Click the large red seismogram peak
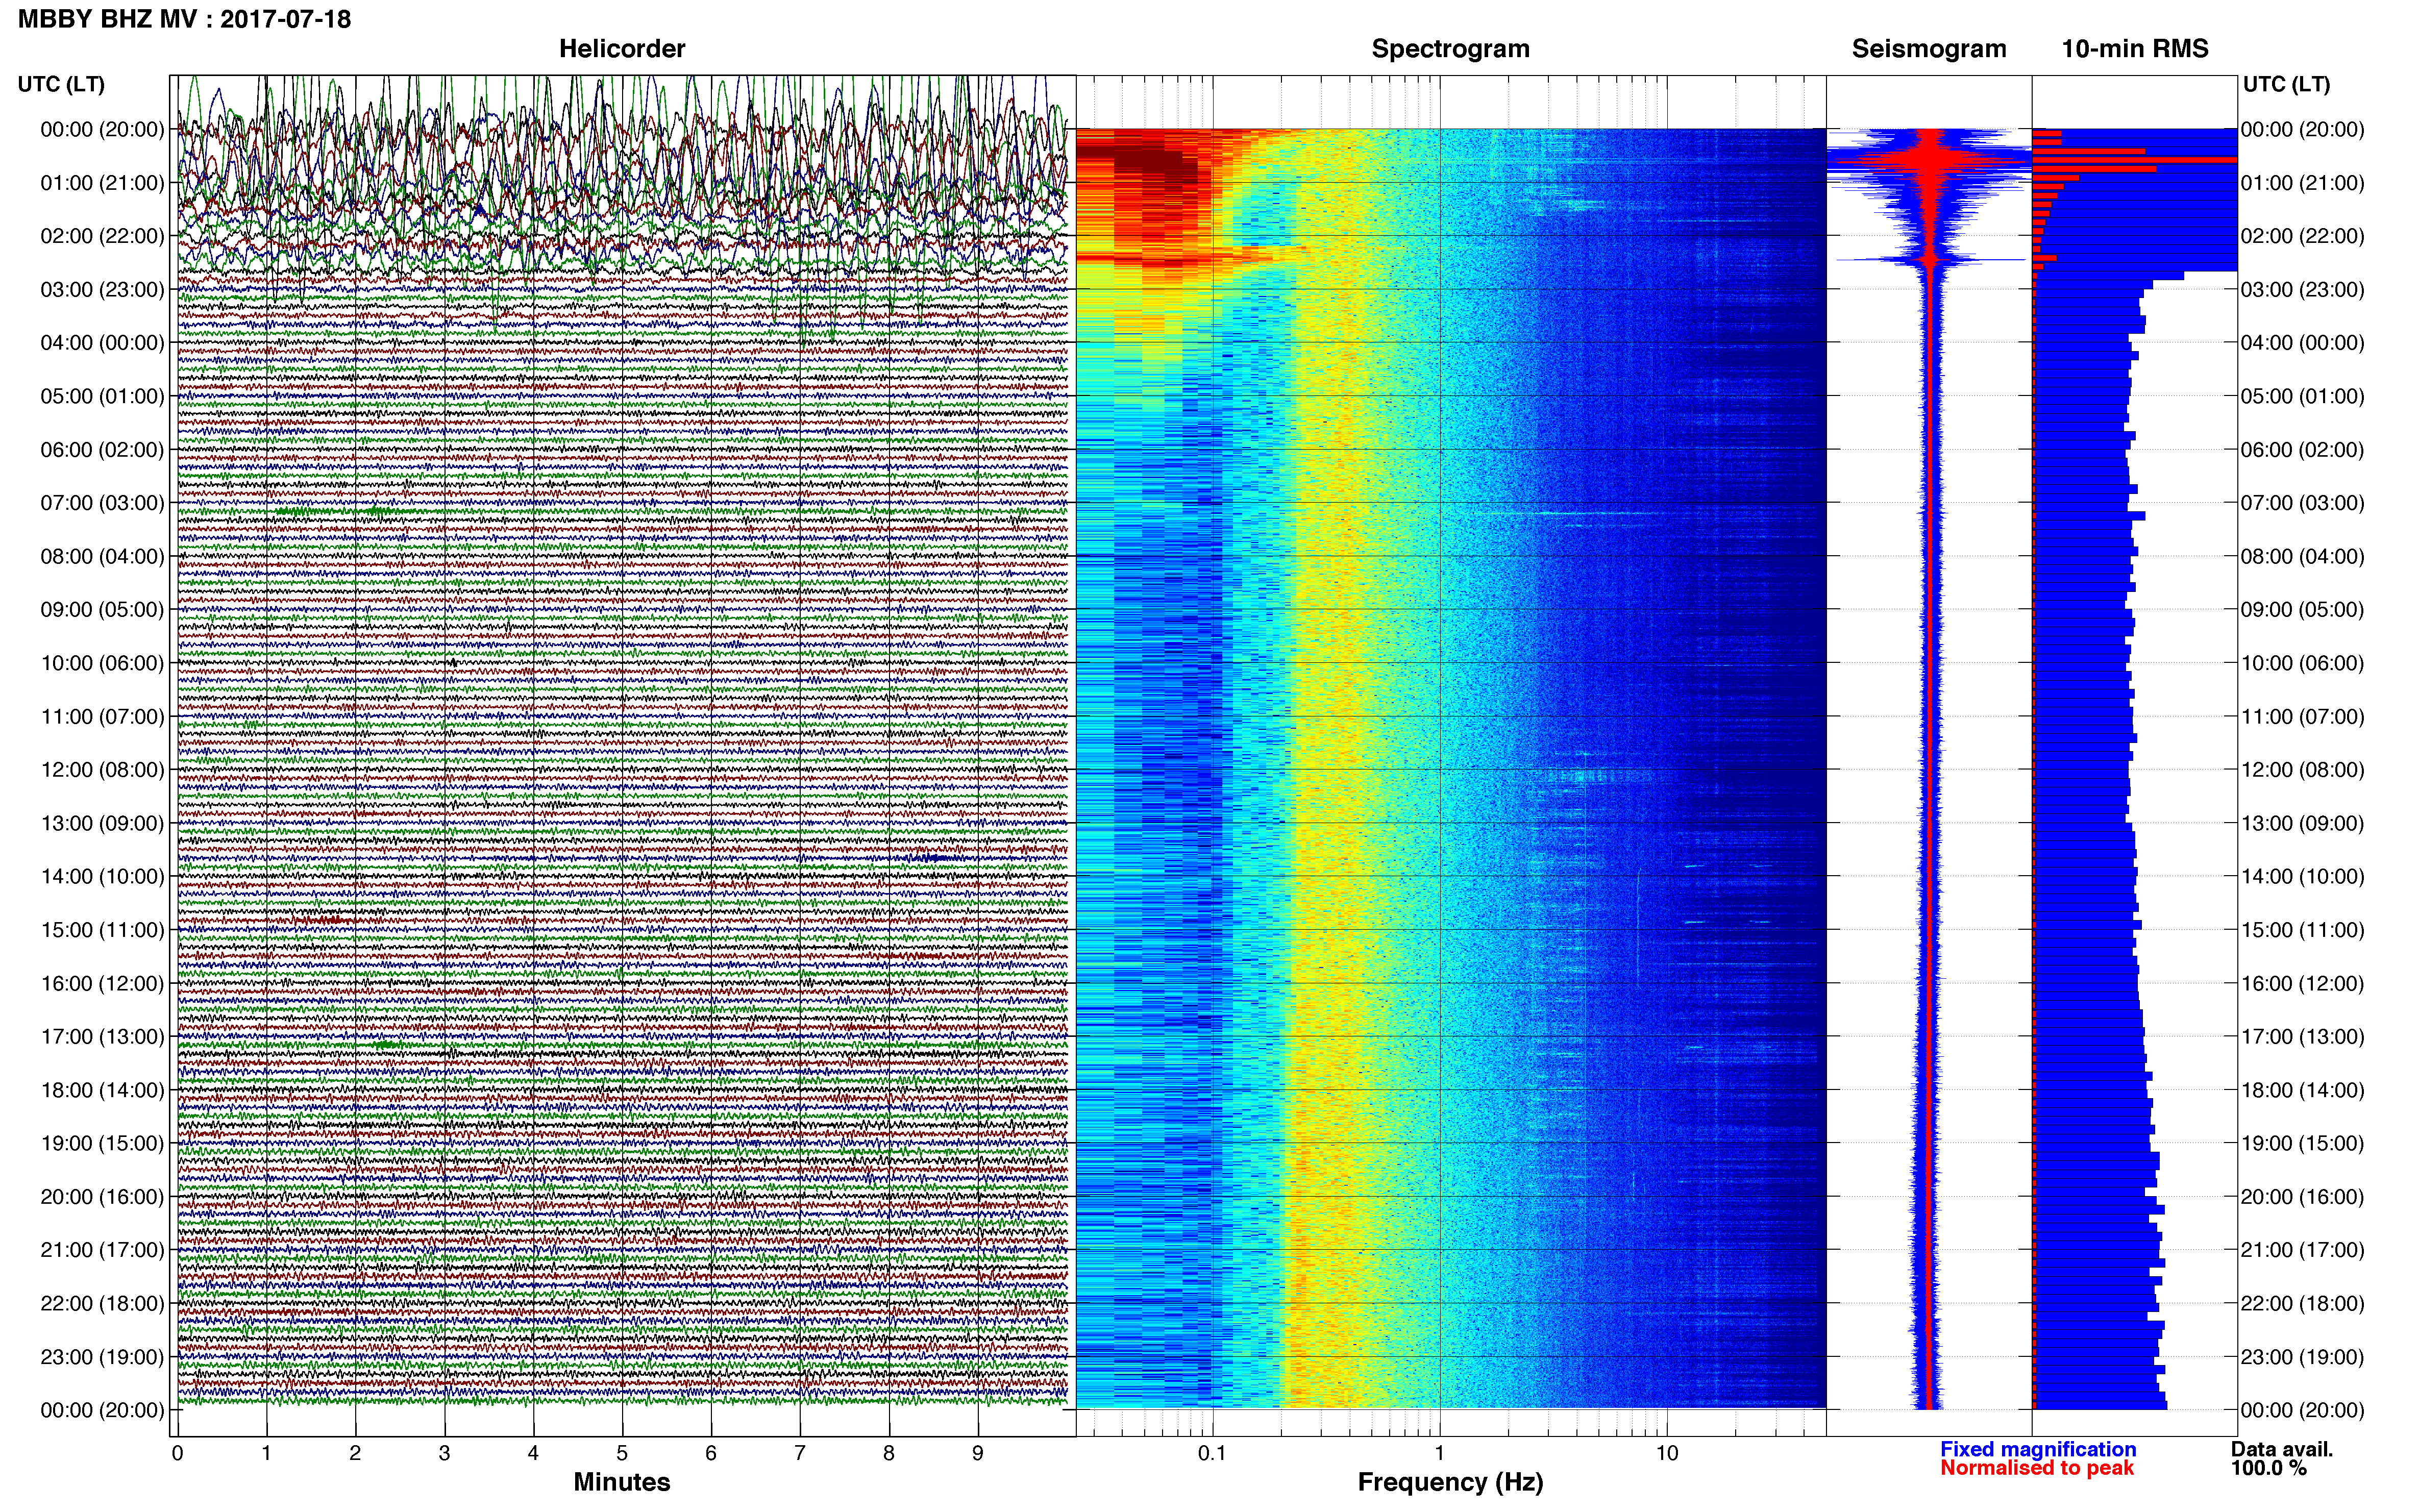Image resolution: width=2419 pixels, height=1512 pixels. coord(1930,160)
